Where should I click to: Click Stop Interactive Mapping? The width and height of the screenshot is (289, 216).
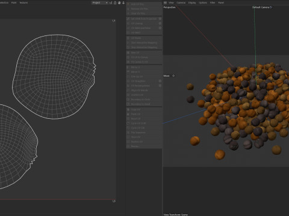[x=144, y=47]
